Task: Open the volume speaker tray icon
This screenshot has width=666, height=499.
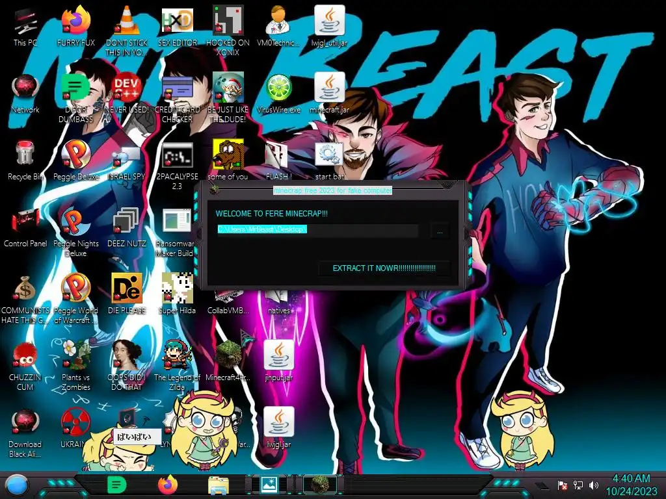Action: 594,485
